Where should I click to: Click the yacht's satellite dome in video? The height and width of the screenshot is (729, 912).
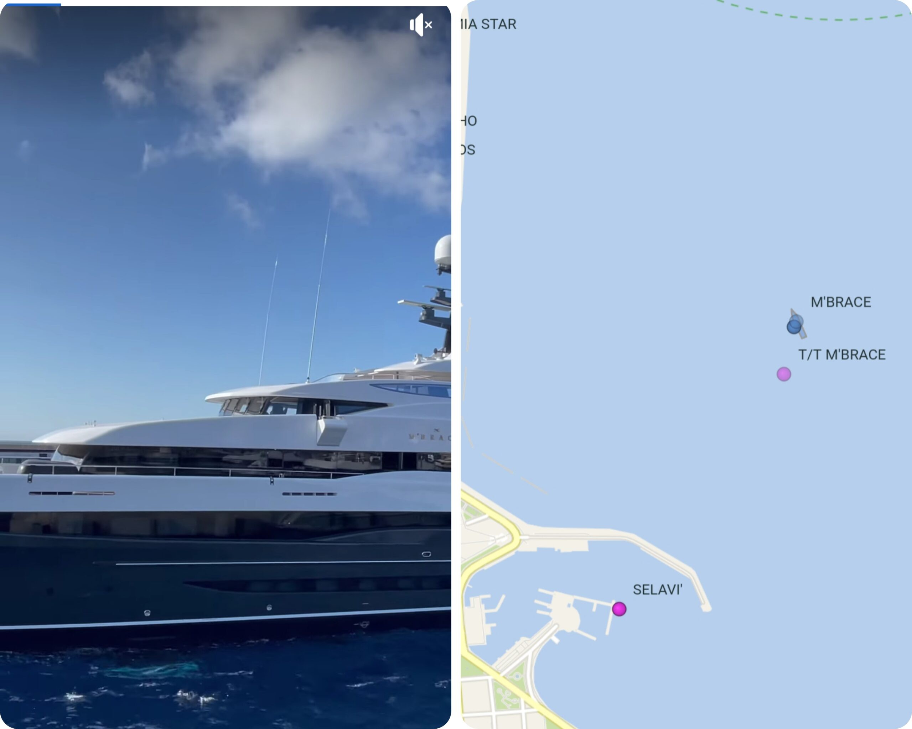click(443, 250)
